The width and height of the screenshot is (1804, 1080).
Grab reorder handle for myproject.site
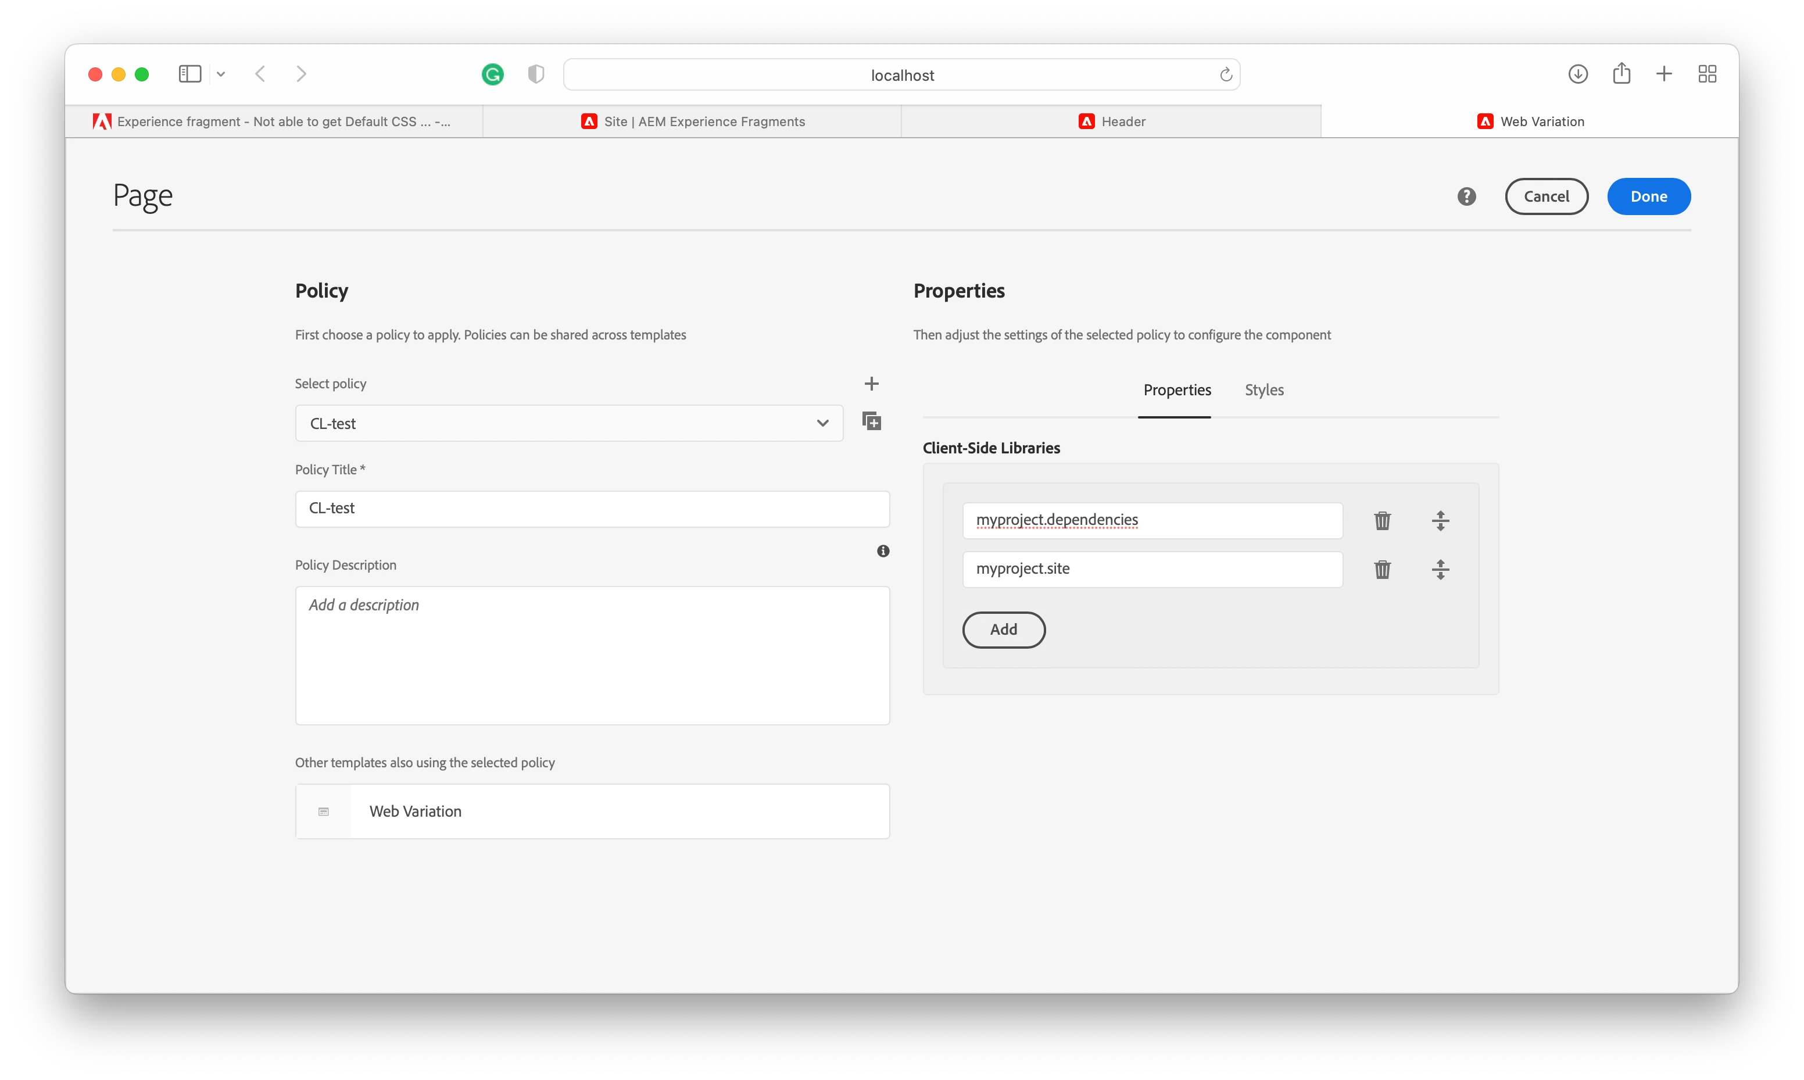point(1440,569)
